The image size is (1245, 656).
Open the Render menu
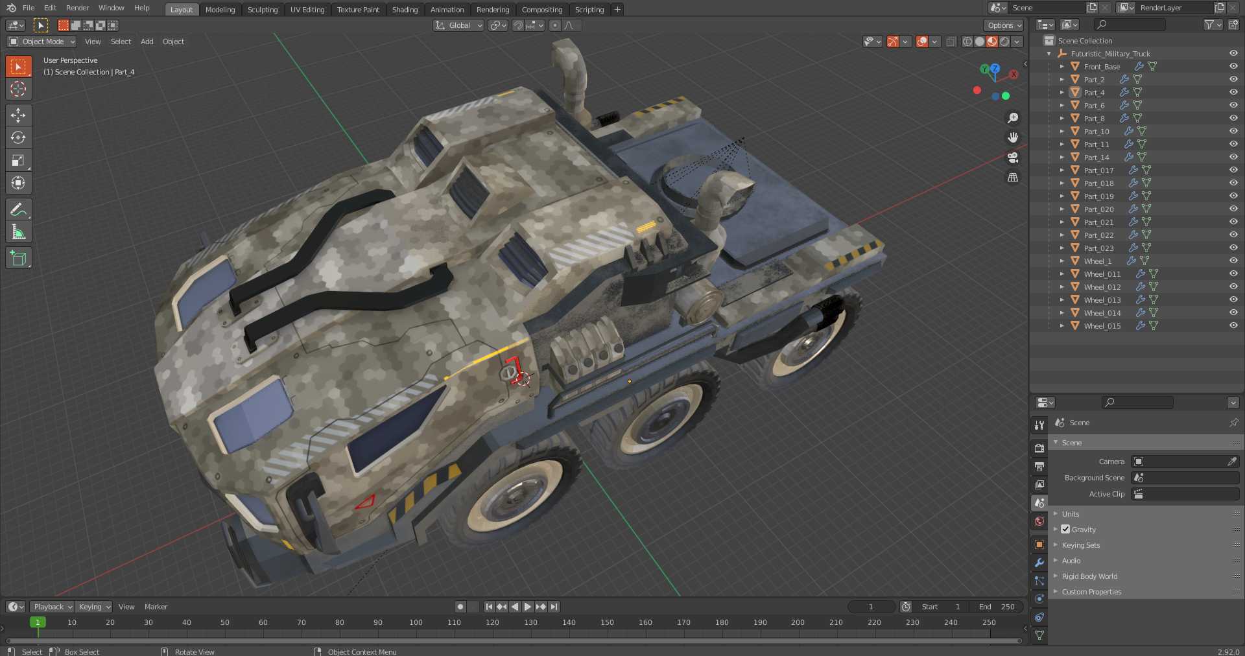coord(77,8)
